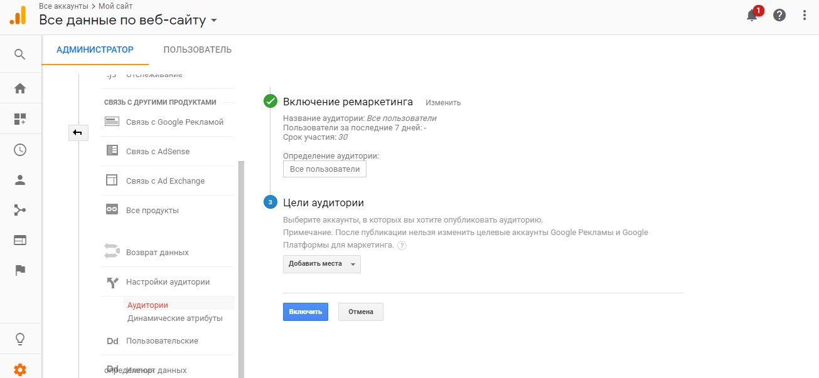Open the search icon in the sidebar
The width and height of the screenshot is (819, 378).
(x=19, y=54)
